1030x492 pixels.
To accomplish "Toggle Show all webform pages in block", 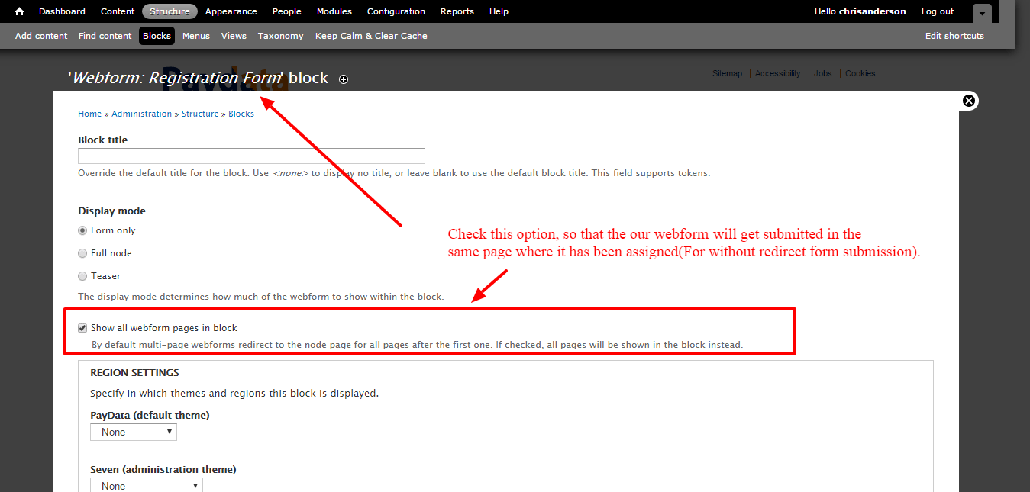I will pos(82,328).
